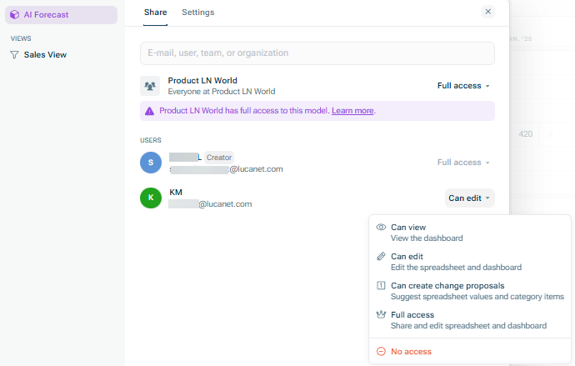Image resolution: width=575 pixels, height=366 pixels.
Task: Focus the e-mail, user, team field
Action: pos(317,53)
